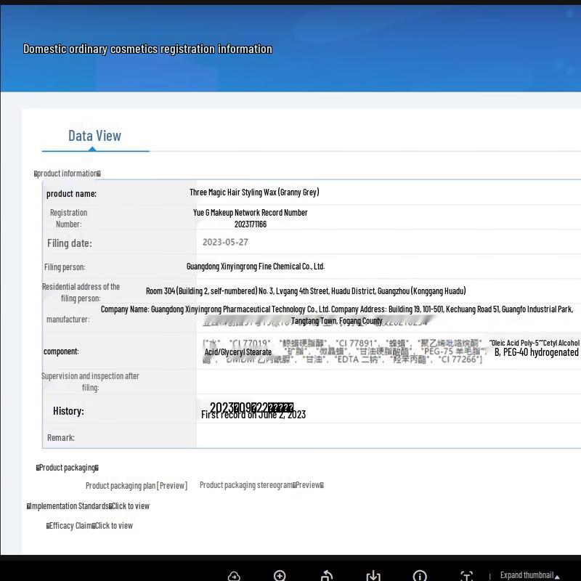The image size is (581, 581).
Task: Click Efficacy Claim to view
Action: pyautogui.click(x=89, y=526)
